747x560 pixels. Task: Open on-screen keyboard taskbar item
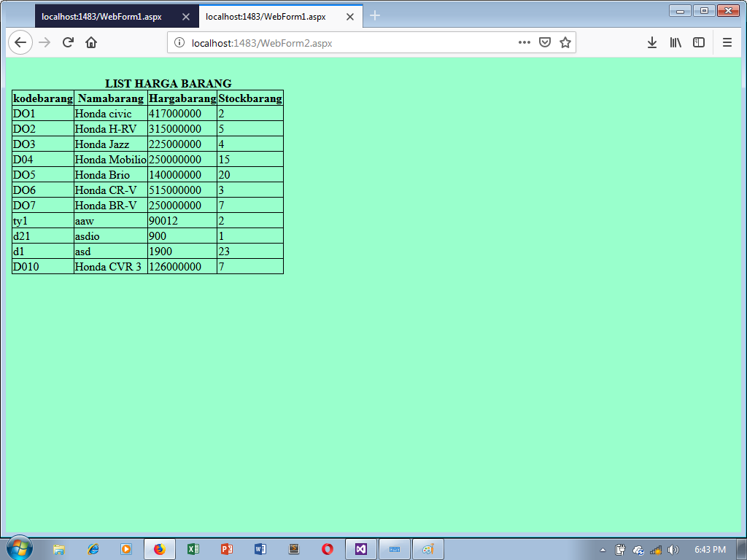(x=395, y=549)
